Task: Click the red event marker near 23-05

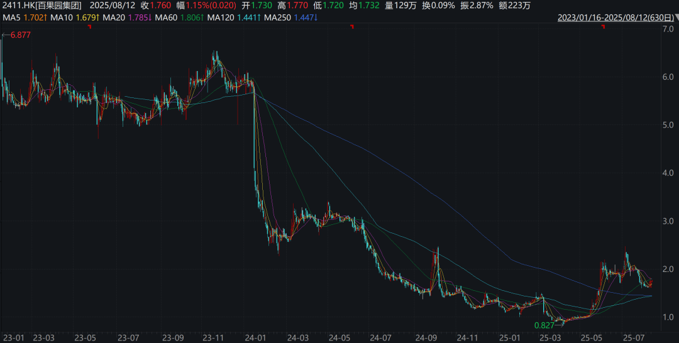Action: [x=89, y=26]
